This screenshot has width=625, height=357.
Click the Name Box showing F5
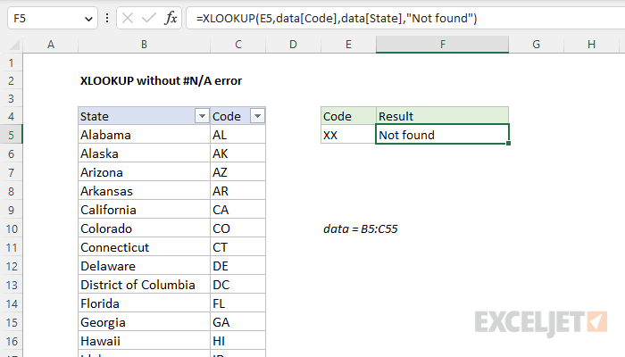point(40,18)
